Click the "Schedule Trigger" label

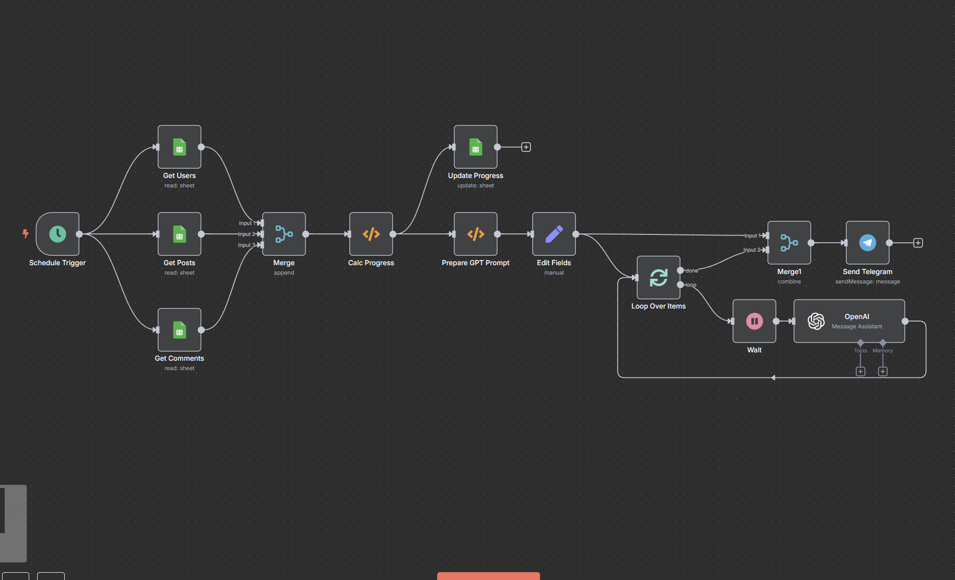[57, 263]
